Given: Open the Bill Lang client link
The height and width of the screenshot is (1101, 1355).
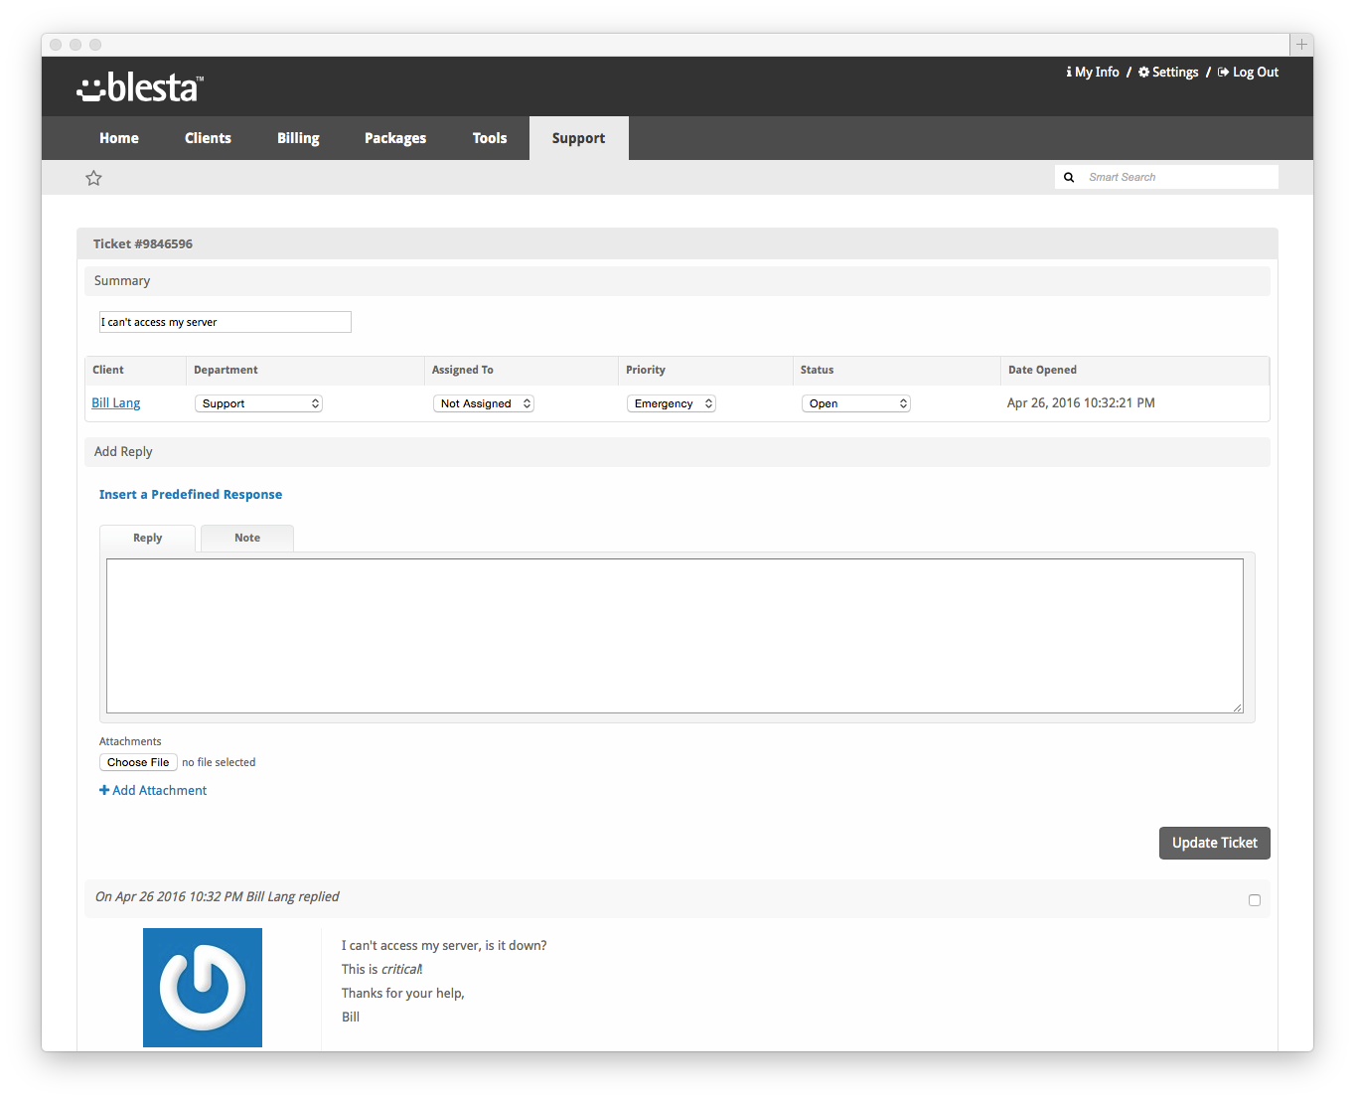Looking at the screenshot, I should coord(116,402).
